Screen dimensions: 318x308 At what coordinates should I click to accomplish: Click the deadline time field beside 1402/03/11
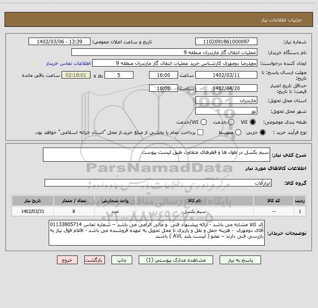tap(164, 75)
